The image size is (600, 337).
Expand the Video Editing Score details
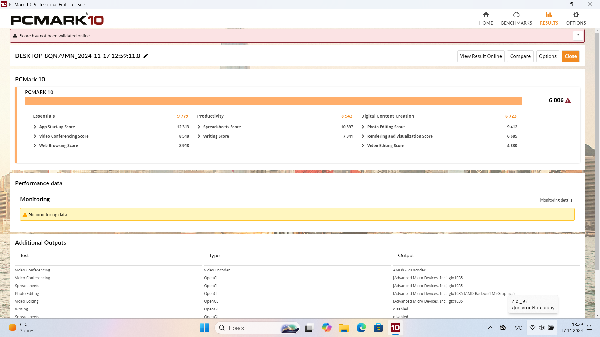[x=363, y=146]
